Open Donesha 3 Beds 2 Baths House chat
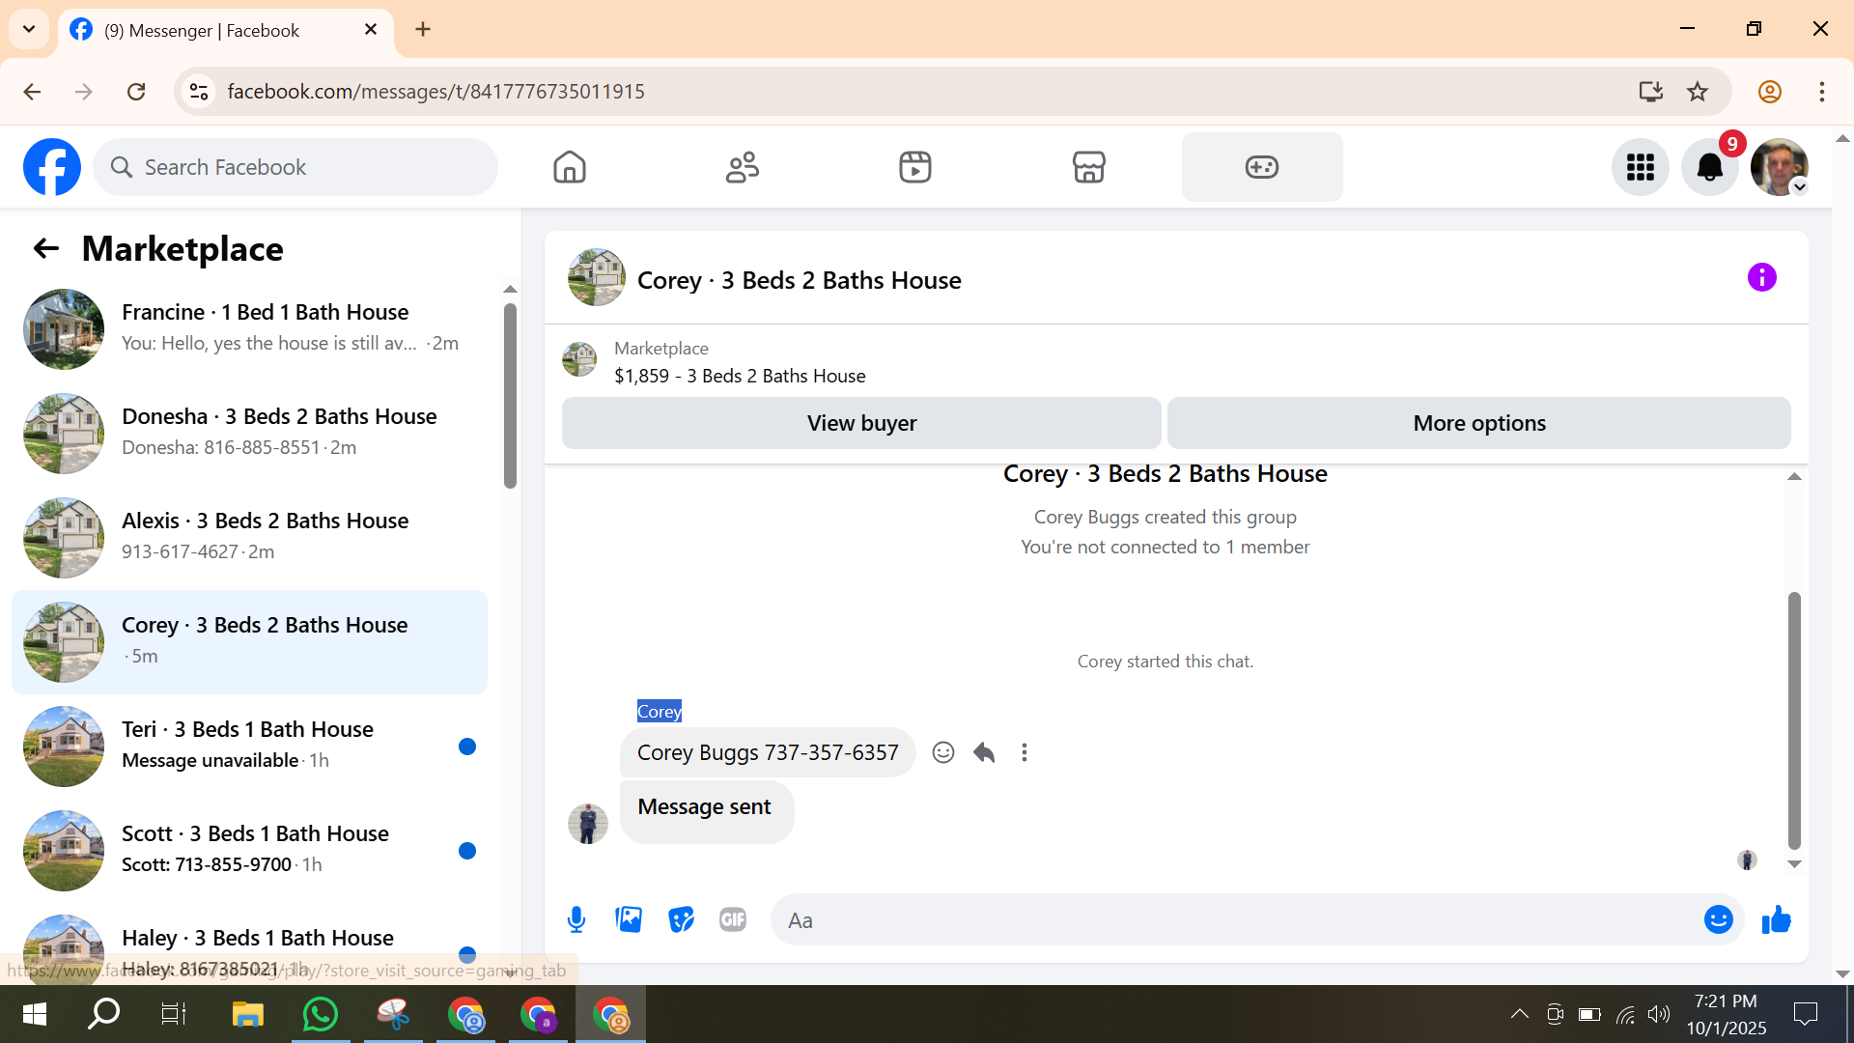The image size is (1854, 1043). pyautogui.click(x=249, y=433)
